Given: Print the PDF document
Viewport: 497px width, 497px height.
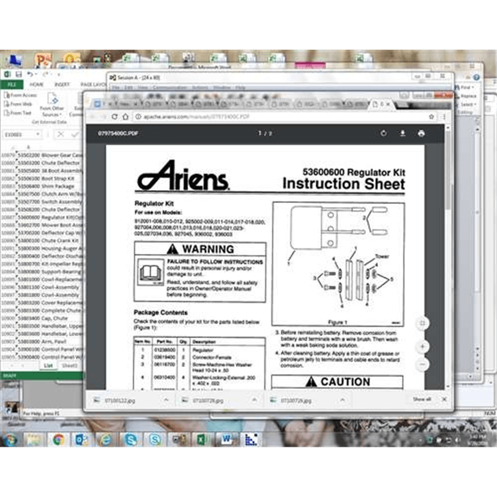Looking at the screenshot, I should [x=421, y=134].
